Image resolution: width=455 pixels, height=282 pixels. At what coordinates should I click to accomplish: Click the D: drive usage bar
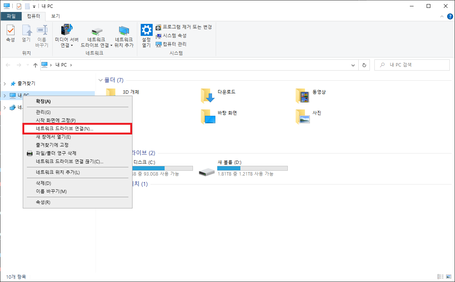pos(252,168)
